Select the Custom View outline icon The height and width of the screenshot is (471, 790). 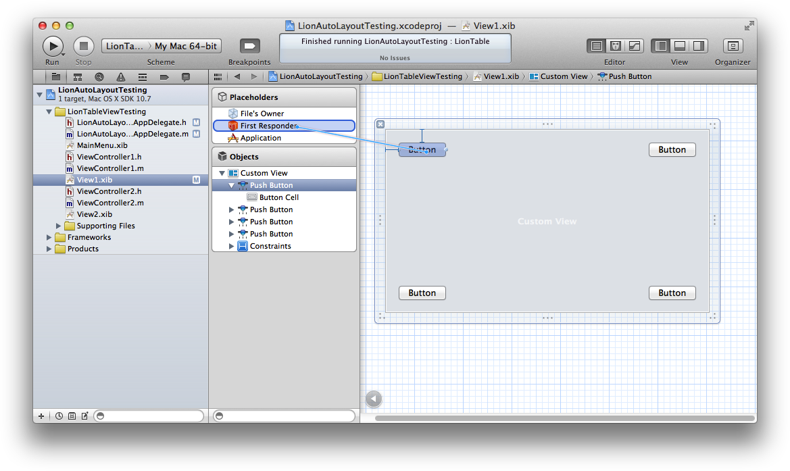coord(233,173)
